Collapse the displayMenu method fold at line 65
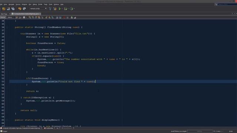 tap(7, 120)
